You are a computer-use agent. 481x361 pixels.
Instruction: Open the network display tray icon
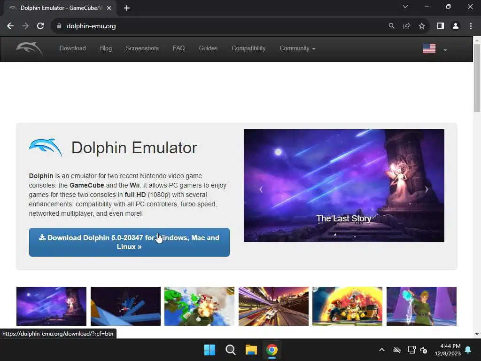(x=411, y=350)
